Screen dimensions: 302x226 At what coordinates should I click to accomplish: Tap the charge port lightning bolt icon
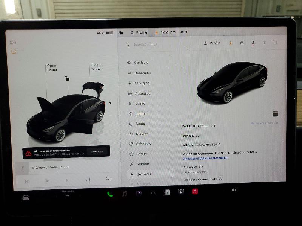(110, 103)
